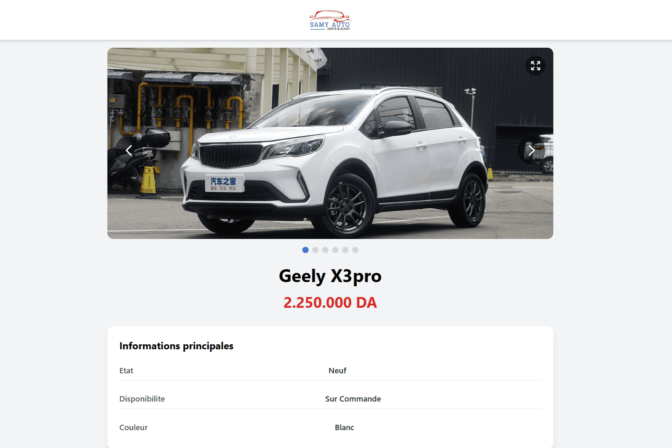Image resolution: width=672 pixels, height=448 pixels.
Task: Click the Samy Auto logo
Action: coord(330,20)
